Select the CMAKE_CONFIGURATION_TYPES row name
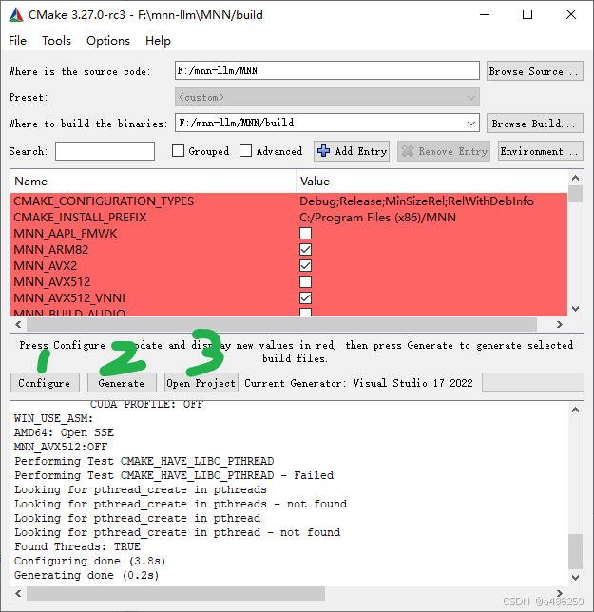The height and width of the screenshot is (612, 594). click(x=104, y=201)
